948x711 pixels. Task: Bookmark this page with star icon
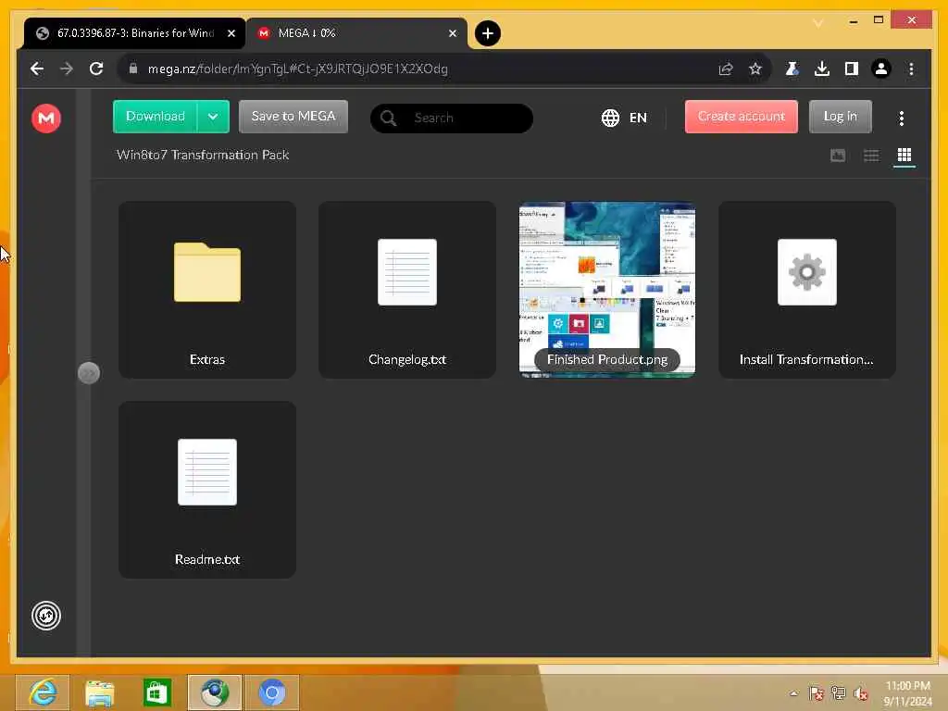(x=755, y=69)
